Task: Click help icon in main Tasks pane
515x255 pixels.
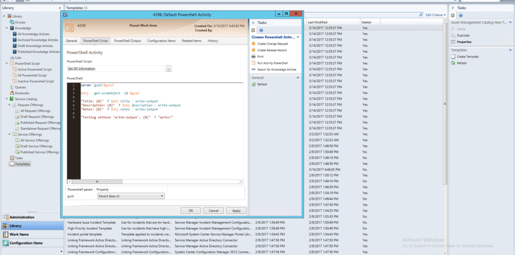Action: coord(461,16)
